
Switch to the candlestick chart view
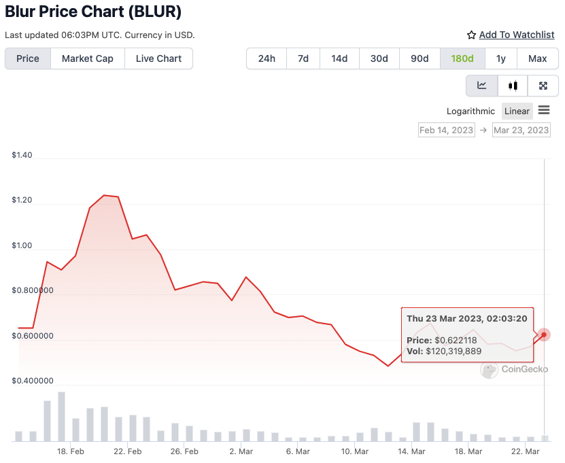(x=512, y=86)
